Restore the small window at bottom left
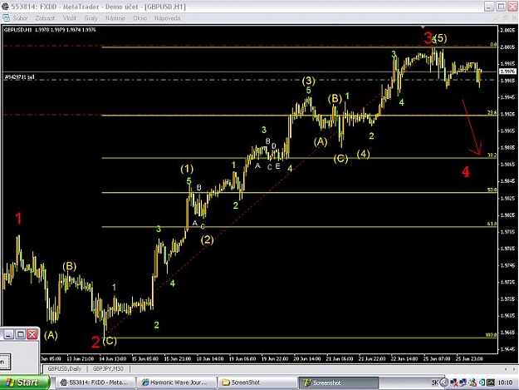Image resolution: width=519 pixels, height=390 pixels. 20,334
